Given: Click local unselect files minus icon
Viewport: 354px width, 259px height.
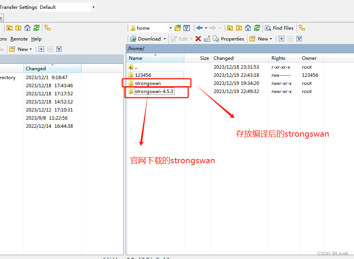Looking at the screenshot, I should pyautogui.click(x=50, y=49).
